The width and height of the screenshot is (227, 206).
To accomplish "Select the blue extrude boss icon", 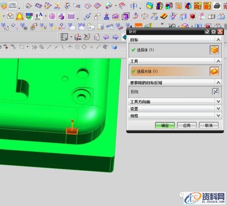I will pyautogui.click(x=107, y=16).
